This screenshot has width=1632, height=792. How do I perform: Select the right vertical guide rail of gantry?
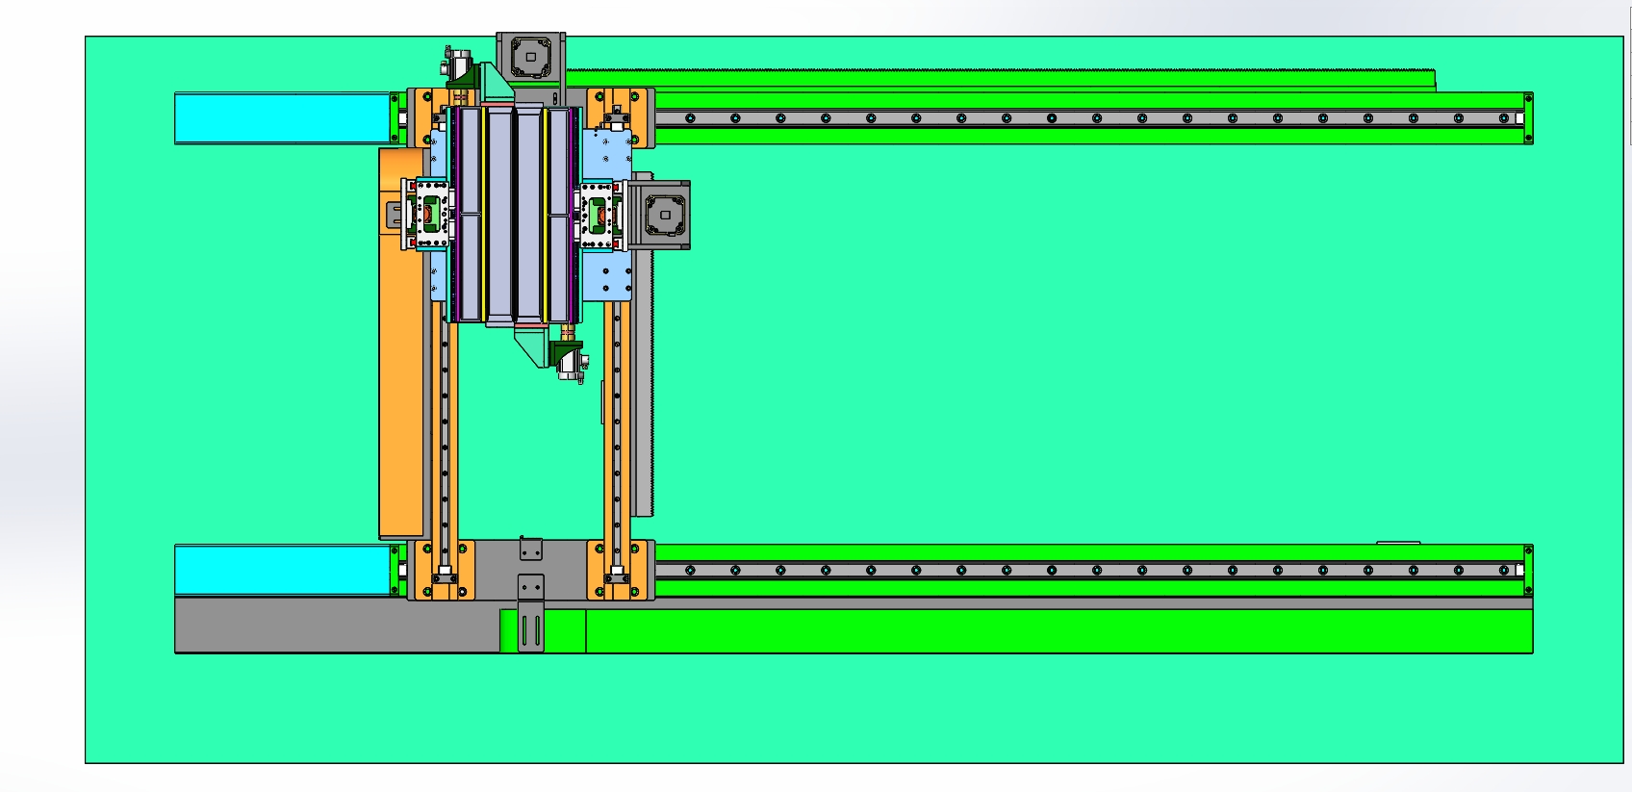point(616,433)
